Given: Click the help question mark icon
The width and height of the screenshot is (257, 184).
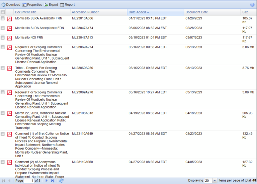Looking at the screenshot, I should coord(252,5).
